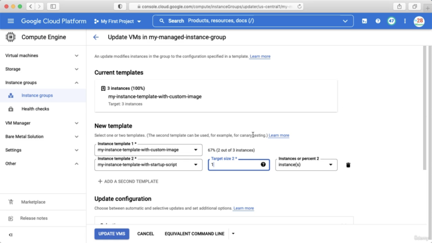This screenshot has width=432, height=243.
Task: Go back in Safari browser history
Action: [30, 7]
